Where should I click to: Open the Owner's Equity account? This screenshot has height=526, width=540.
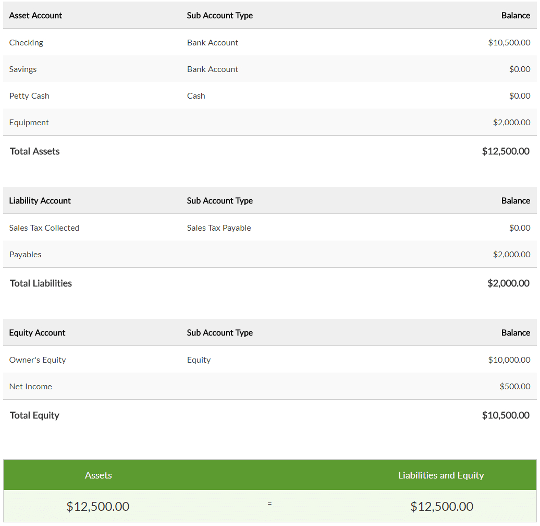tap(38, 360)
